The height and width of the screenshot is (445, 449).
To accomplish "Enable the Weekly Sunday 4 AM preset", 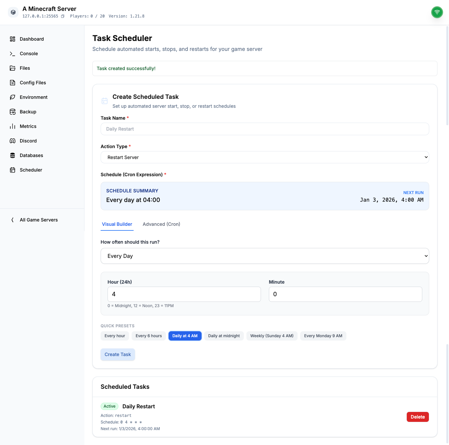I will tap(272, 336).
